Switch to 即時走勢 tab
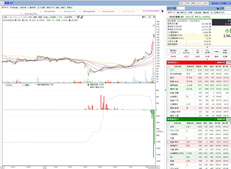This screenshot has height=169, width=231. click(14, 8)
